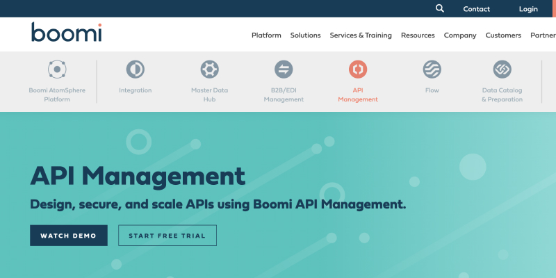Select the API Management tab label
Screen dimensions: 556x278
click(358, 95)
